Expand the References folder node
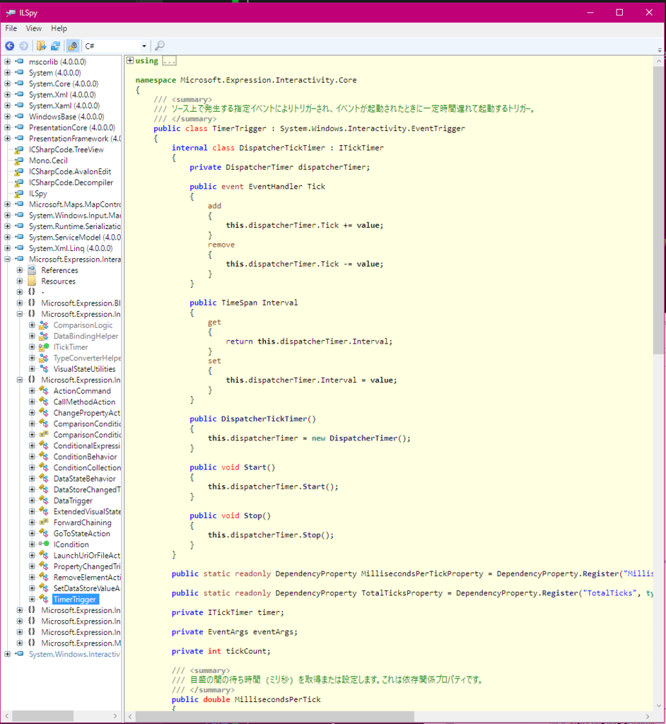Image resolution: width=666 pixels, height=724 pixels. click(x=20, y=270)
